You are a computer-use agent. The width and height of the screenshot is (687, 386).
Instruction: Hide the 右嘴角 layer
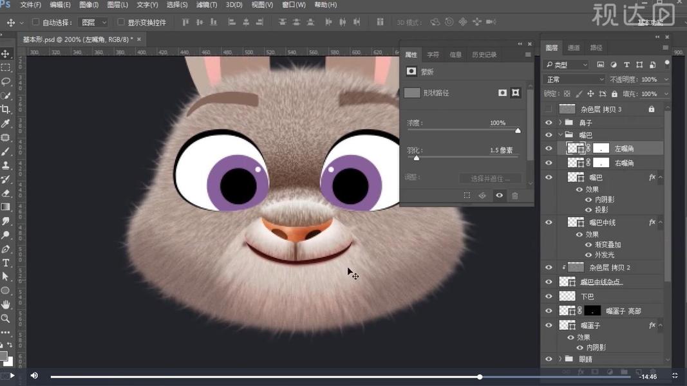(x=549, y=163)
